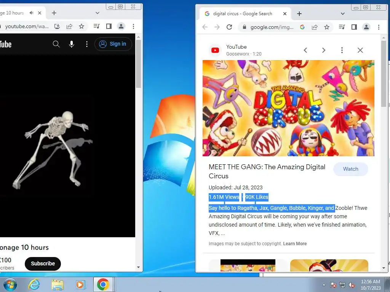Click the YouTube source logo in image panel

215,51
